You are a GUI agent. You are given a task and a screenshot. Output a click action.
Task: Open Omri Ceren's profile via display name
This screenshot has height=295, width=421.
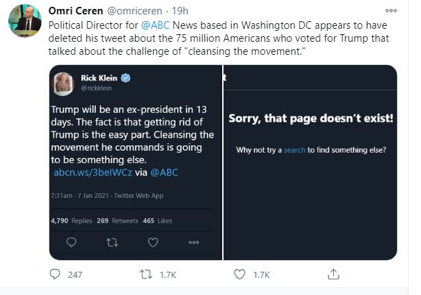[75, 10]
